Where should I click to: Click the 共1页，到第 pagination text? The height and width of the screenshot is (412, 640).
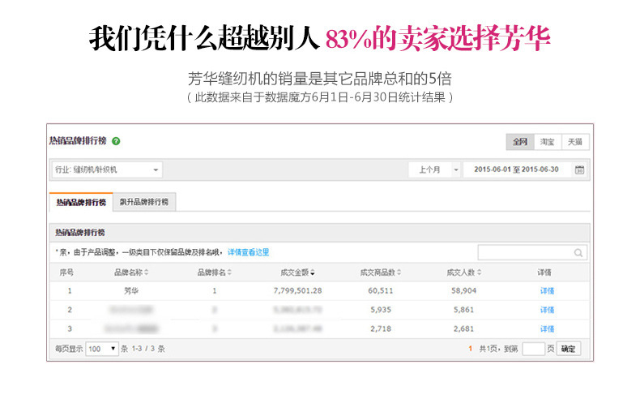tap(498, 349)
